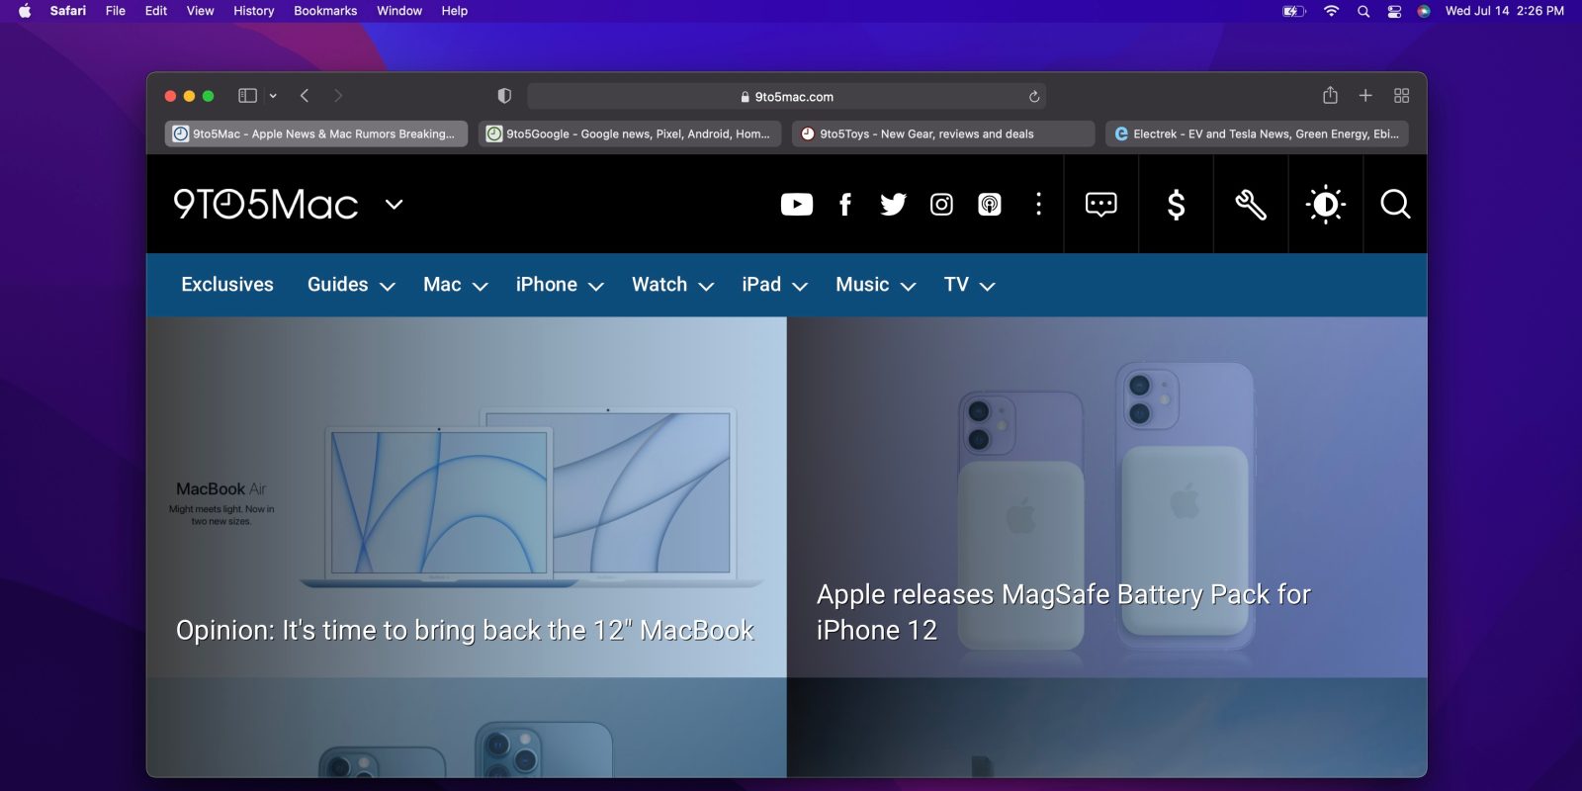
Task: Open the Instagram icon in header
Action: (941, 205)
